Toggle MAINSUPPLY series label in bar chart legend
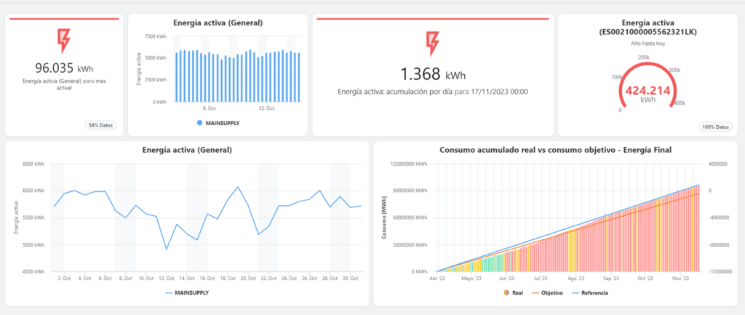This screenshot has width=745, height=315. (x=222, y=123)
